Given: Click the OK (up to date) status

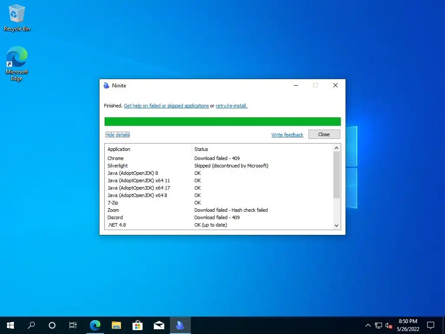Looking at the screenshot, I should (x=211, y=225).
